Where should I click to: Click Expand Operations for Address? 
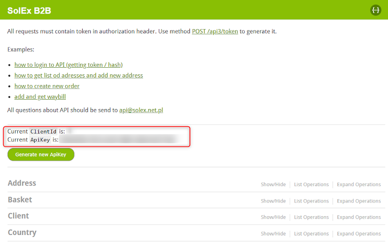pos(359,184)
